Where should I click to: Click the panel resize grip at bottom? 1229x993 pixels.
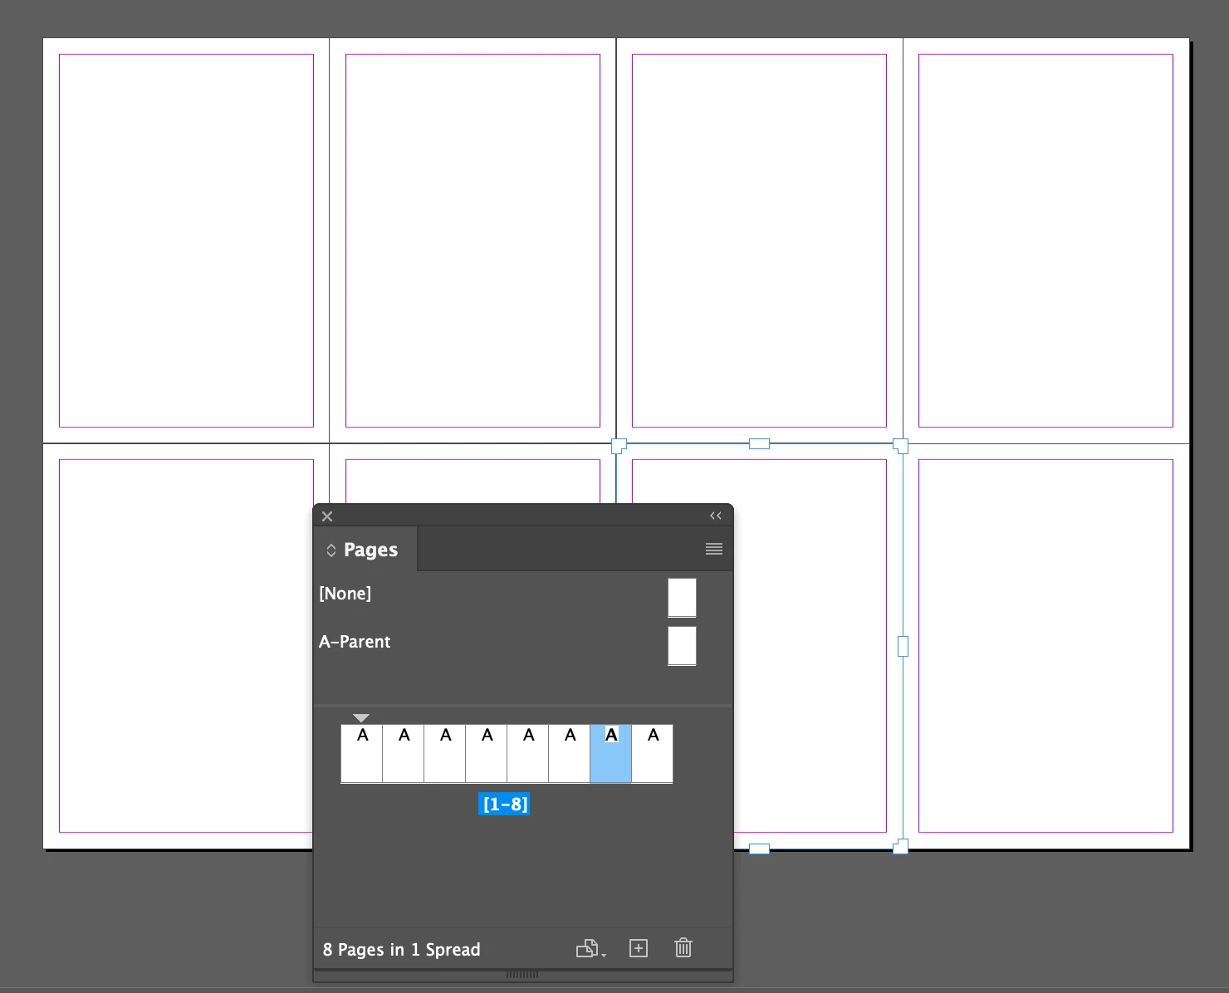(x=522, y=975)
